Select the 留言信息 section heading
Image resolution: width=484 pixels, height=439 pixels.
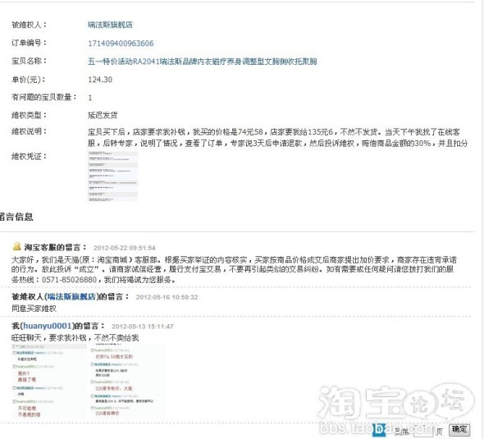pyautogui.click(x=16, y=217)
